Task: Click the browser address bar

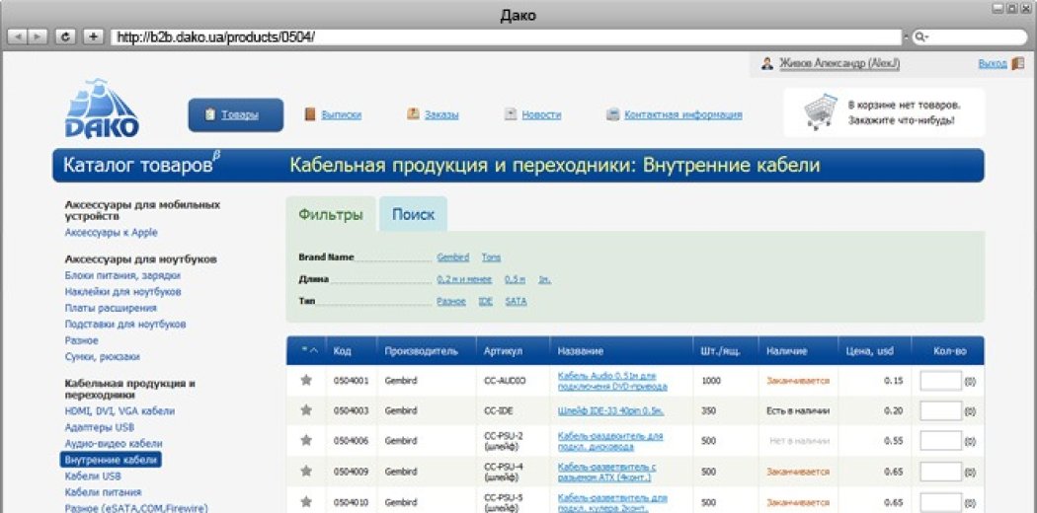Action: point(506,37)
